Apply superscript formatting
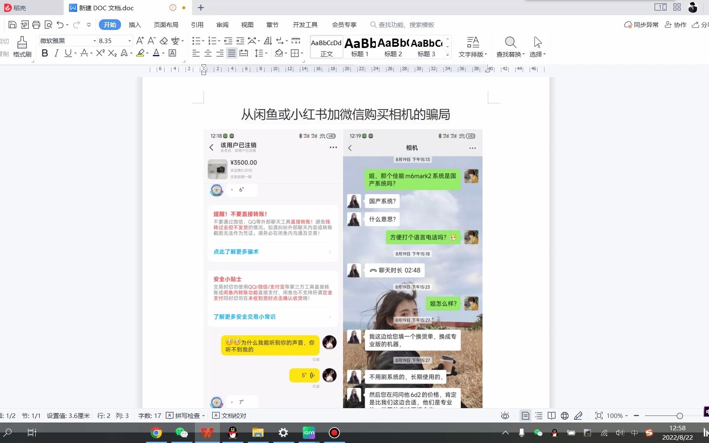 [100, 53]
